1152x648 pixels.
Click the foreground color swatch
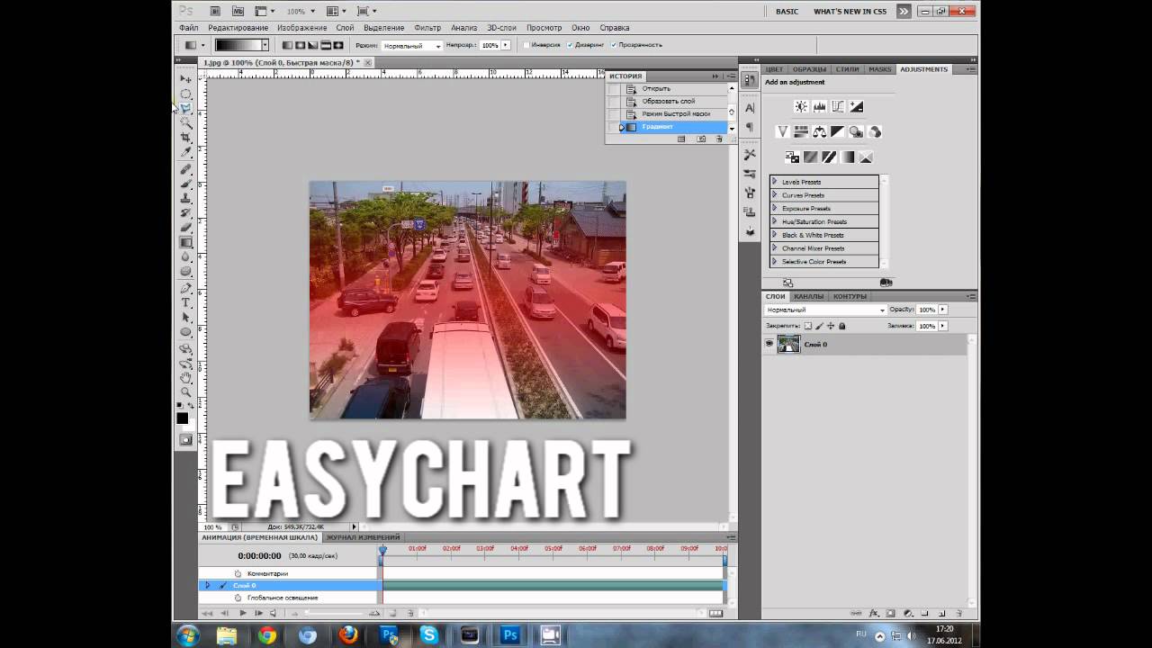(x=182, y=418)
